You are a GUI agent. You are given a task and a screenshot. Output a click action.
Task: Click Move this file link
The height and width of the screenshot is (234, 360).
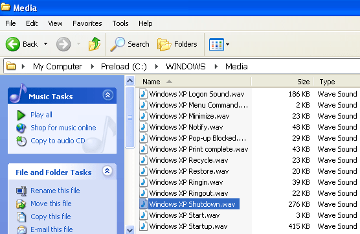click(x=51, y=204)
